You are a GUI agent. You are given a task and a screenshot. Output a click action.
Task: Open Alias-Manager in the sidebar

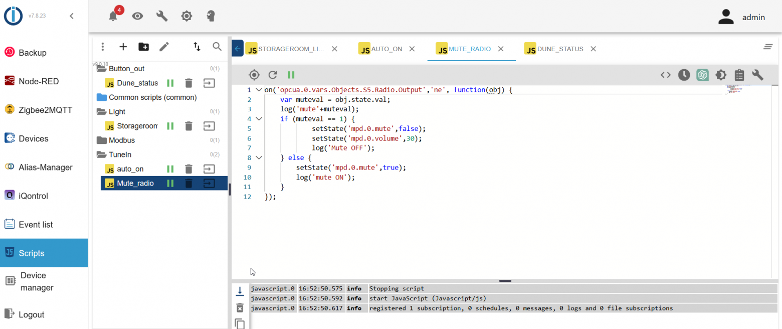click(44, 167)
